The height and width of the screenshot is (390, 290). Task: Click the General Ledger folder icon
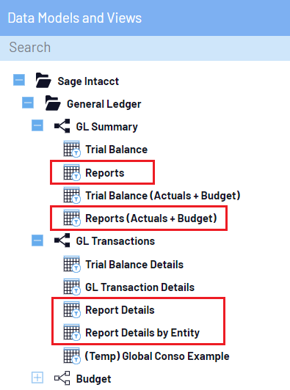pyautogui.click(x=53, y=103)
